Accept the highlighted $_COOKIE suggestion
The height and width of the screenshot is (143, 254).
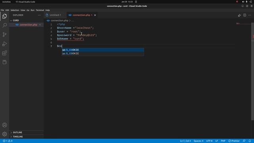click(x=103, y=50)
